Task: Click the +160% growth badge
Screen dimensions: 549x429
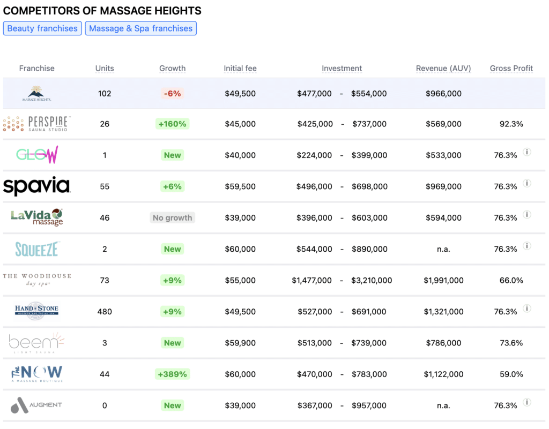Action: (x=172, y=124)
